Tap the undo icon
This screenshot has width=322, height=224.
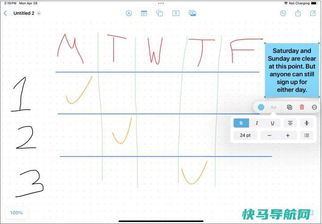pyautogui.click(x=283, y=13)
